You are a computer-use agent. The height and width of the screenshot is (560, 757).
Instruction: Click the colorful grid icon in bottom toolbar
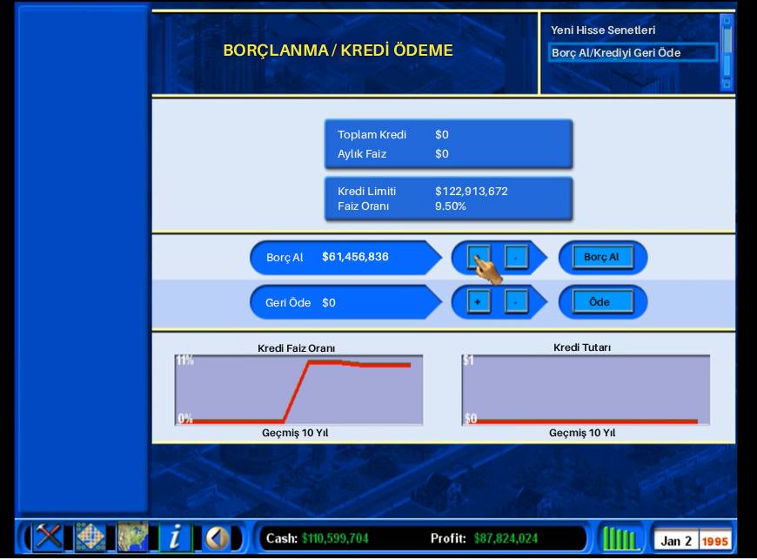tap(90, 536)
